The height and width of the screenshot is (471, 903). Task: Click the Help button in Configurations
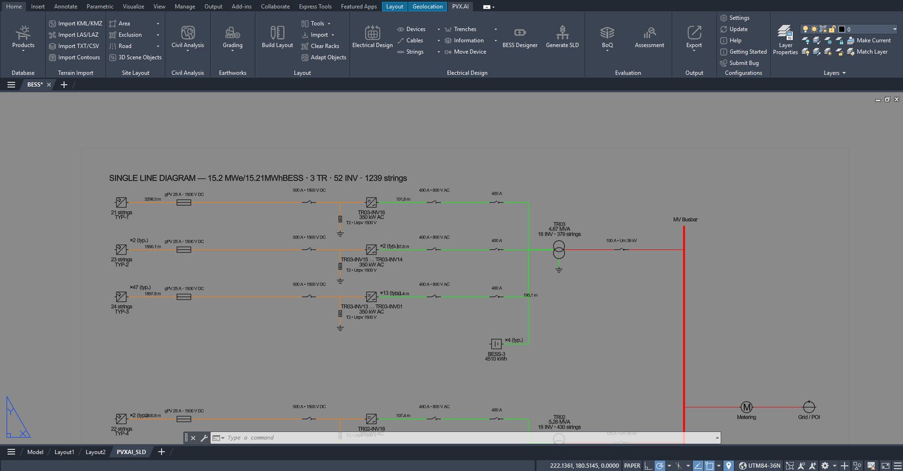[x=731, y=41]
